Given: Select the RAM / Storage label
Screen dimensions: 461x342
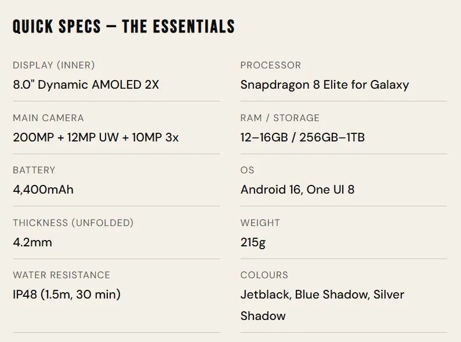Looking at the screenshot, I should tap(280, 118).
